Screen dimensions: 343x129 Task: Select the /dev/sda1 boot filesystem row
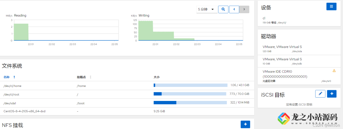127,103
